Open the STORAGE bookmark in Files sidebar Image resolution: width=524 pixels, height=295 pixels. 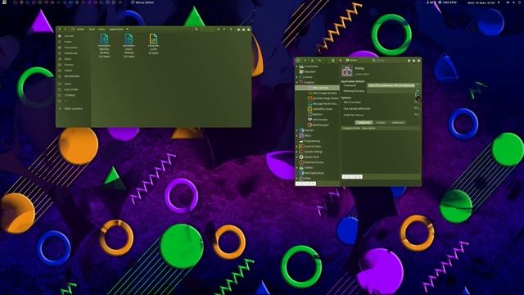click(70, 95)
